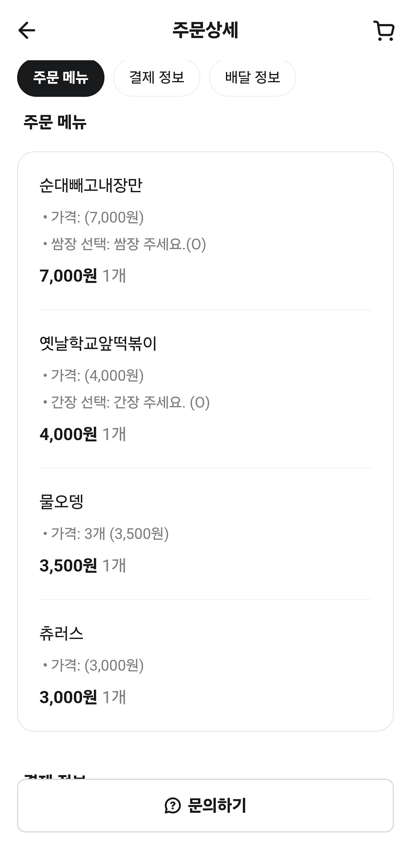411x843 pixels.
Task: Click the bold 3,000원 price for 츄러스
Action: pyautogui.click(x=68, y=697)
